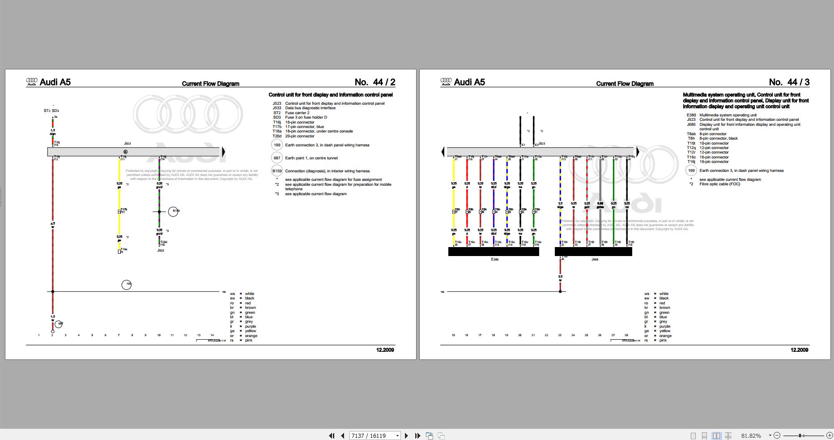Image resolution: width=834 pixels, height=440 pixels.
Task: Click 'Data bus diagnostic interface' legend text
Action: tap(310, 108)
